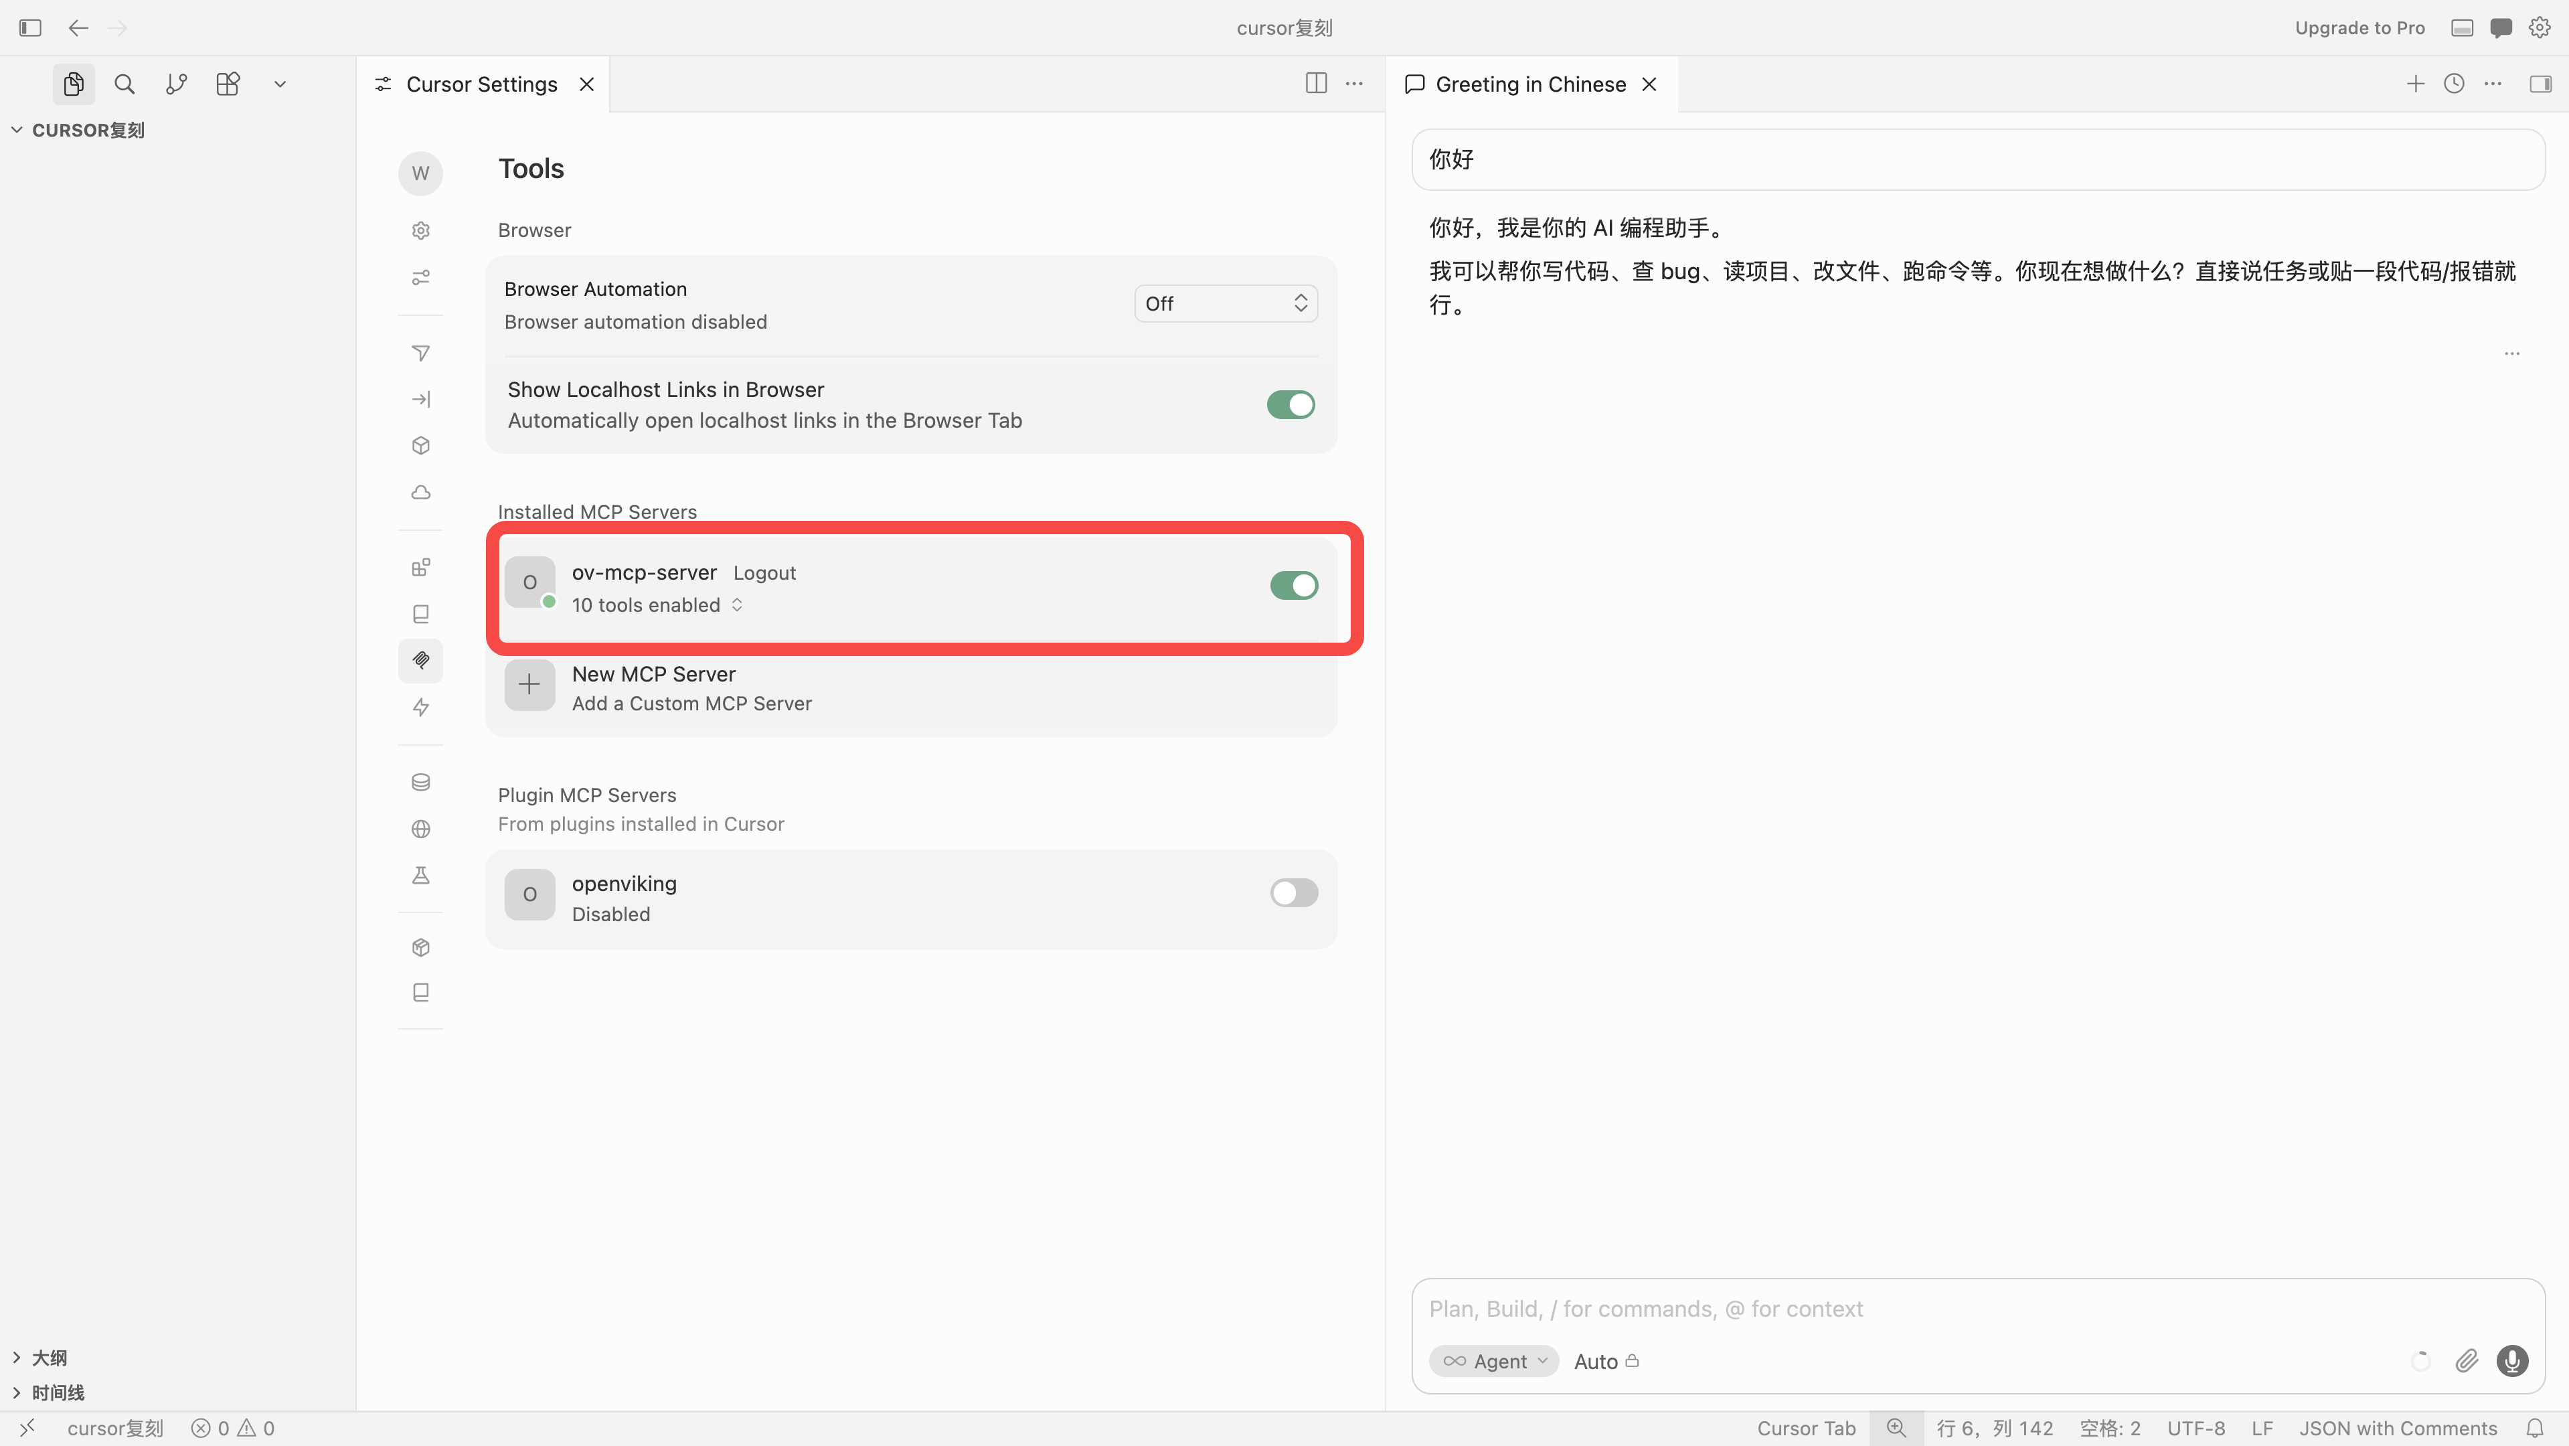Screen dimensions: 2569x1446
Task: Open the Tab arrow settings section icon
Action: click(421, 399)
